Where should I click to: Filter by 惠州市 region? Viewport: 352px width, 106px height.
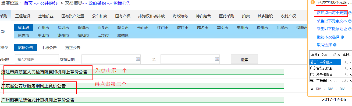tap(242, 28)
